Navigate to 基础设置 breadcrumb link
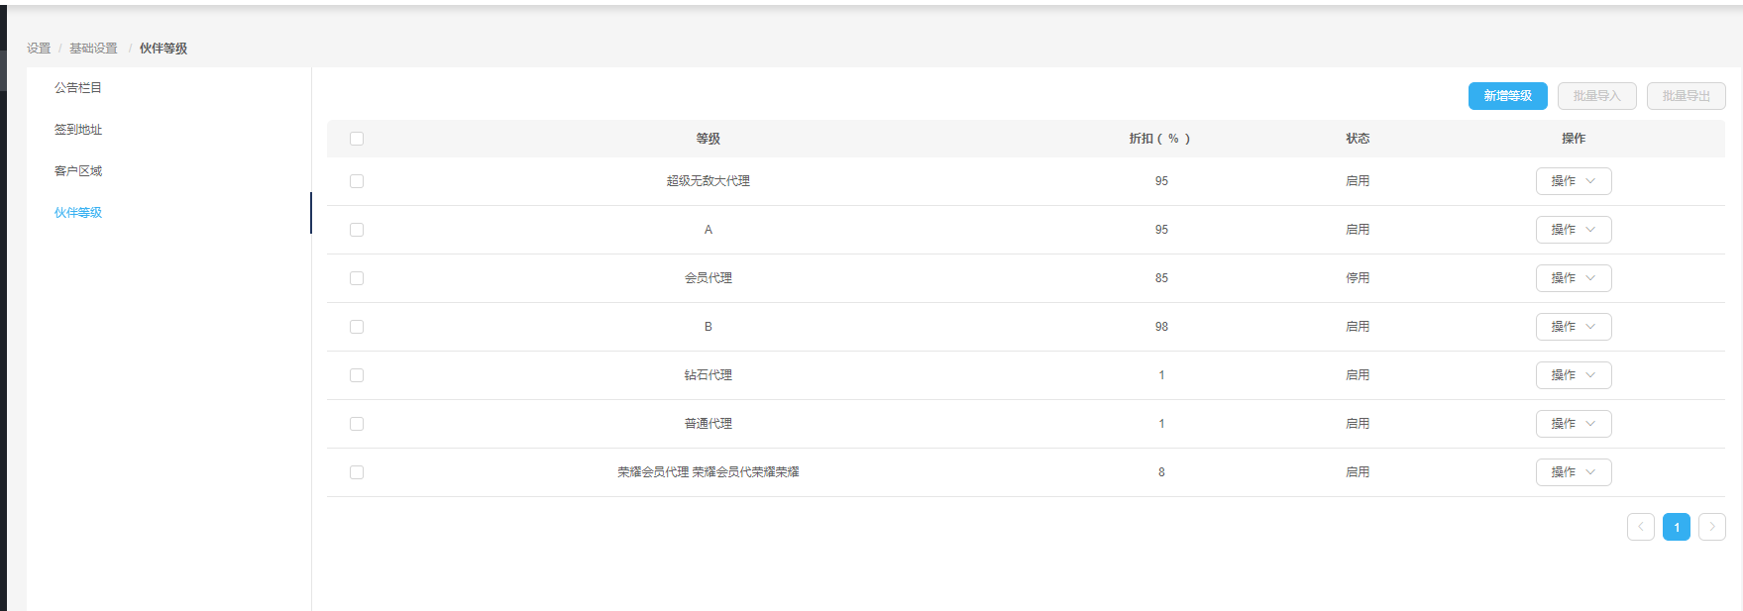 point(93,49)
